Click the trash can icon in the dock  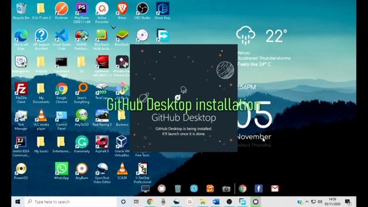178,189
